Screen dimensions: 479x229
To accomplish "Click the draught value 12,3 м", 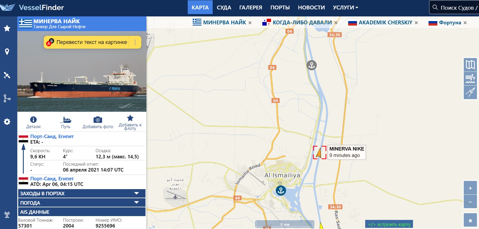I will [x=117, y=157].
